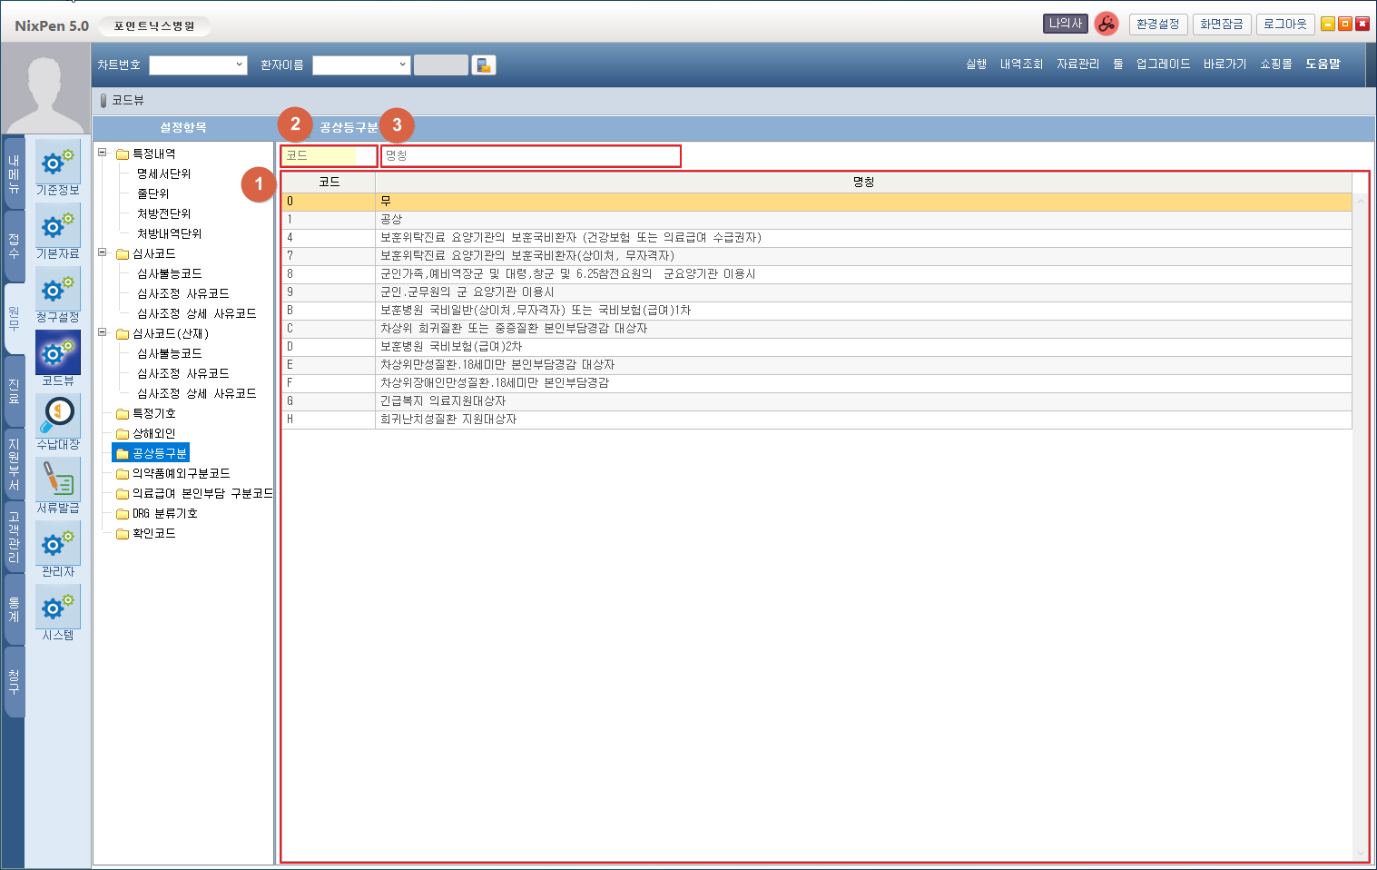Open the 기준정보 settings icon
Image resolution: width=1377 pixels, height=870 pixels.
tap(58, 163)
